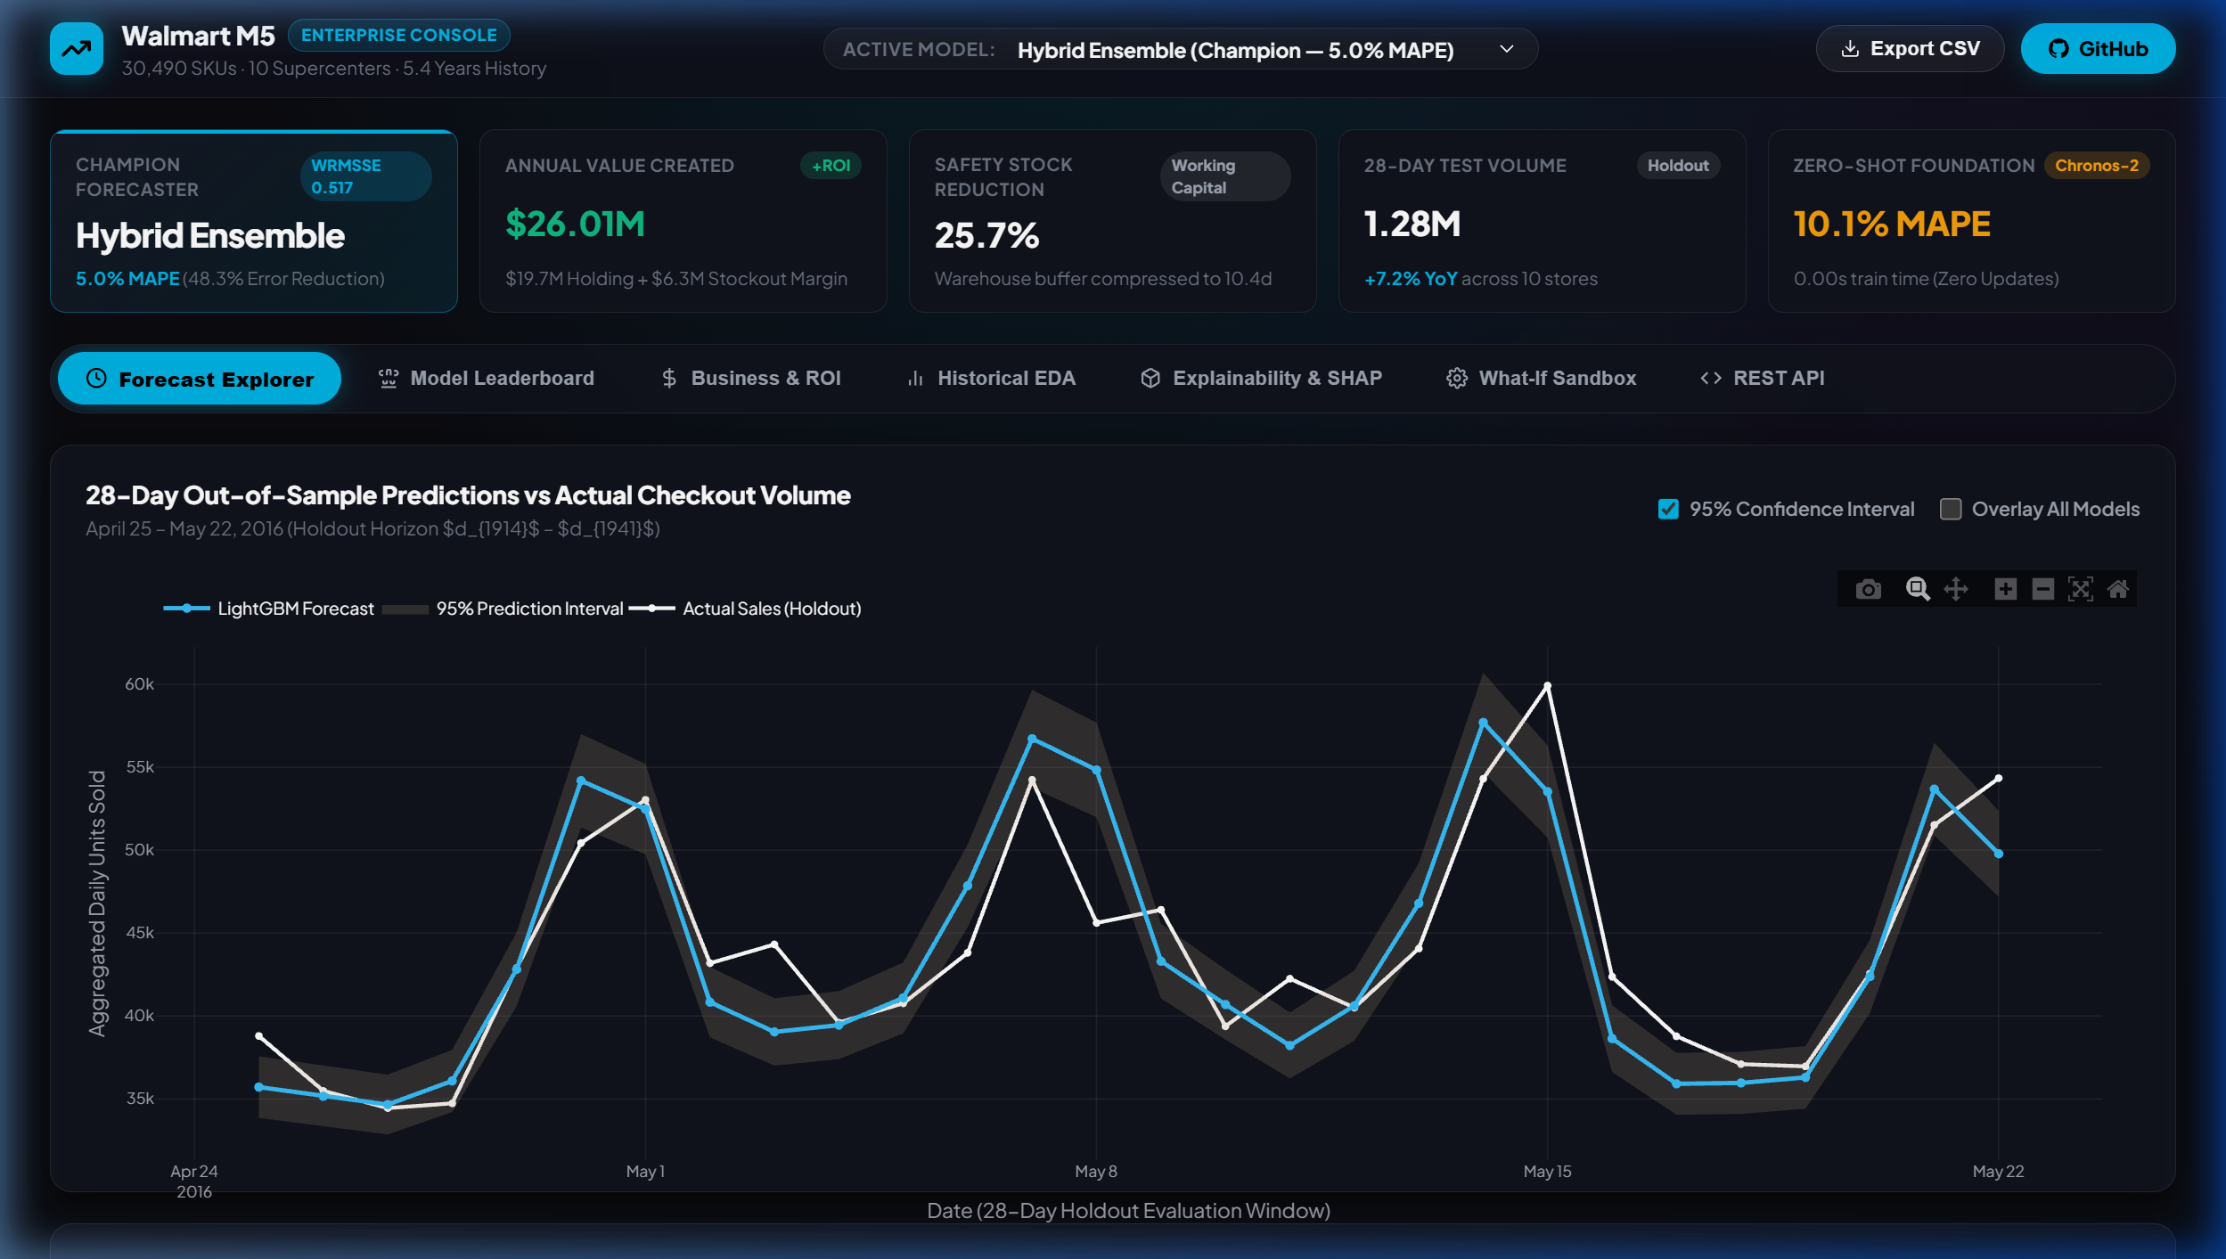Click the Export CSV button
The width and height of the screenshot is (2226, 1259).
pos(1911,49)
